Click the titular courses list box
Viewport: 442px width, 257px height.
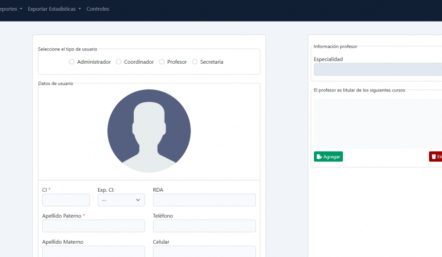(x=378, y=123)
